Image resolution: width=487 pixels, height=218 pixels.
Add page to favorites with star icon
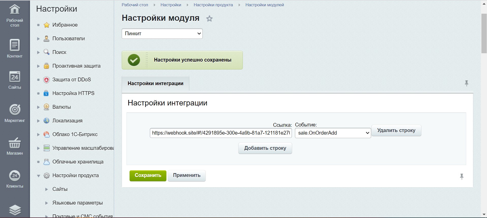click(x=209, y=19)
